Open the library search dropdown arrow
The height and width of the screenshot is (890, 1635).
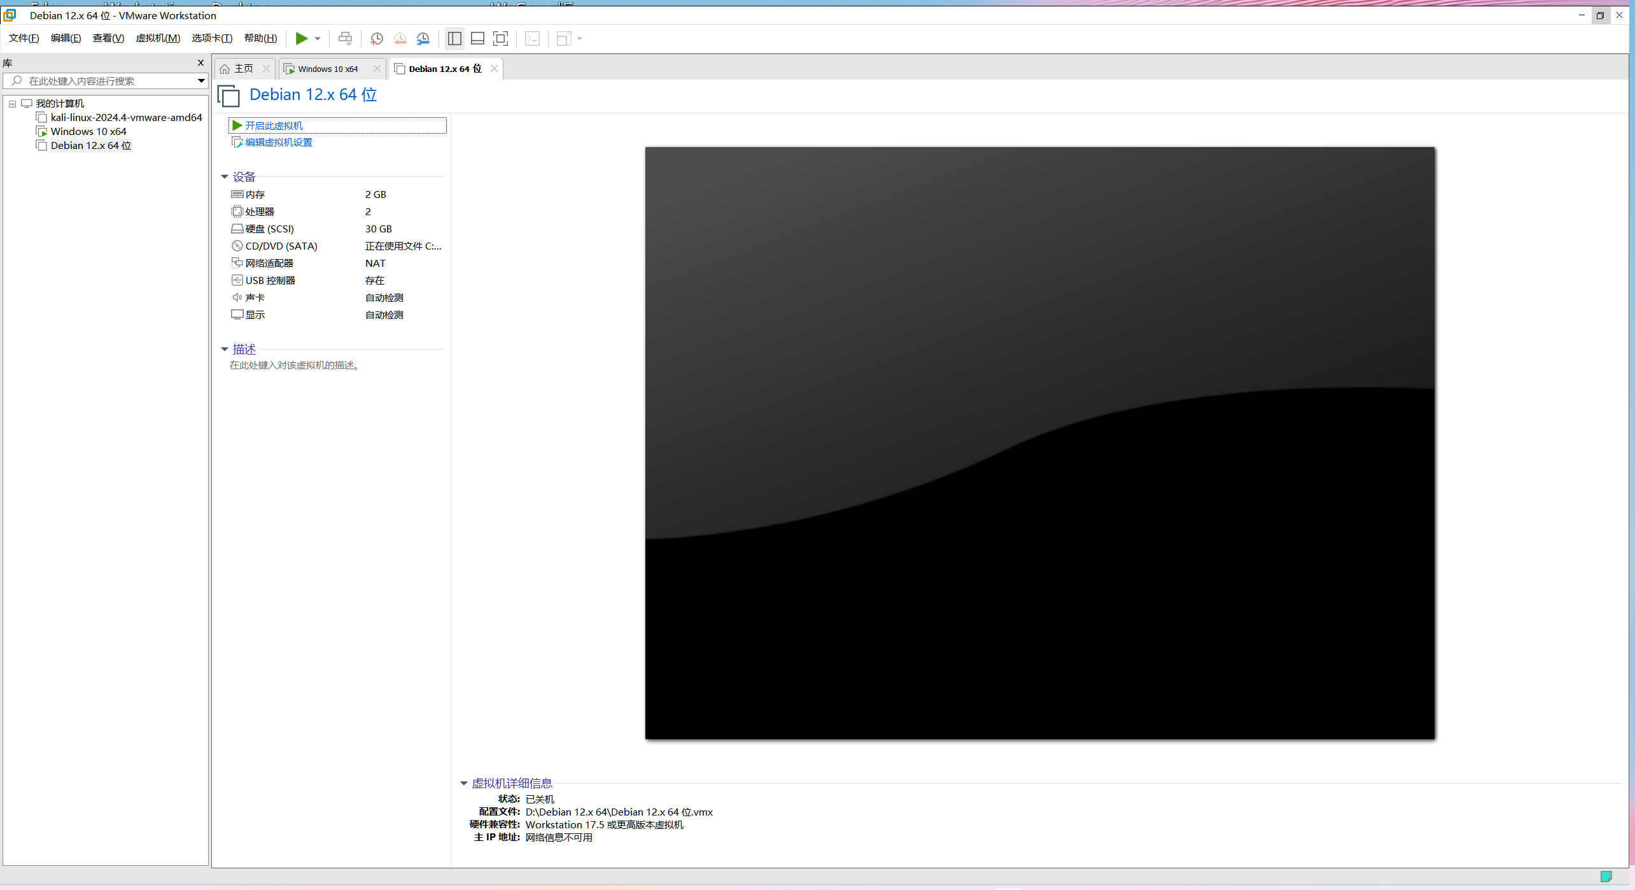point(201,81)
